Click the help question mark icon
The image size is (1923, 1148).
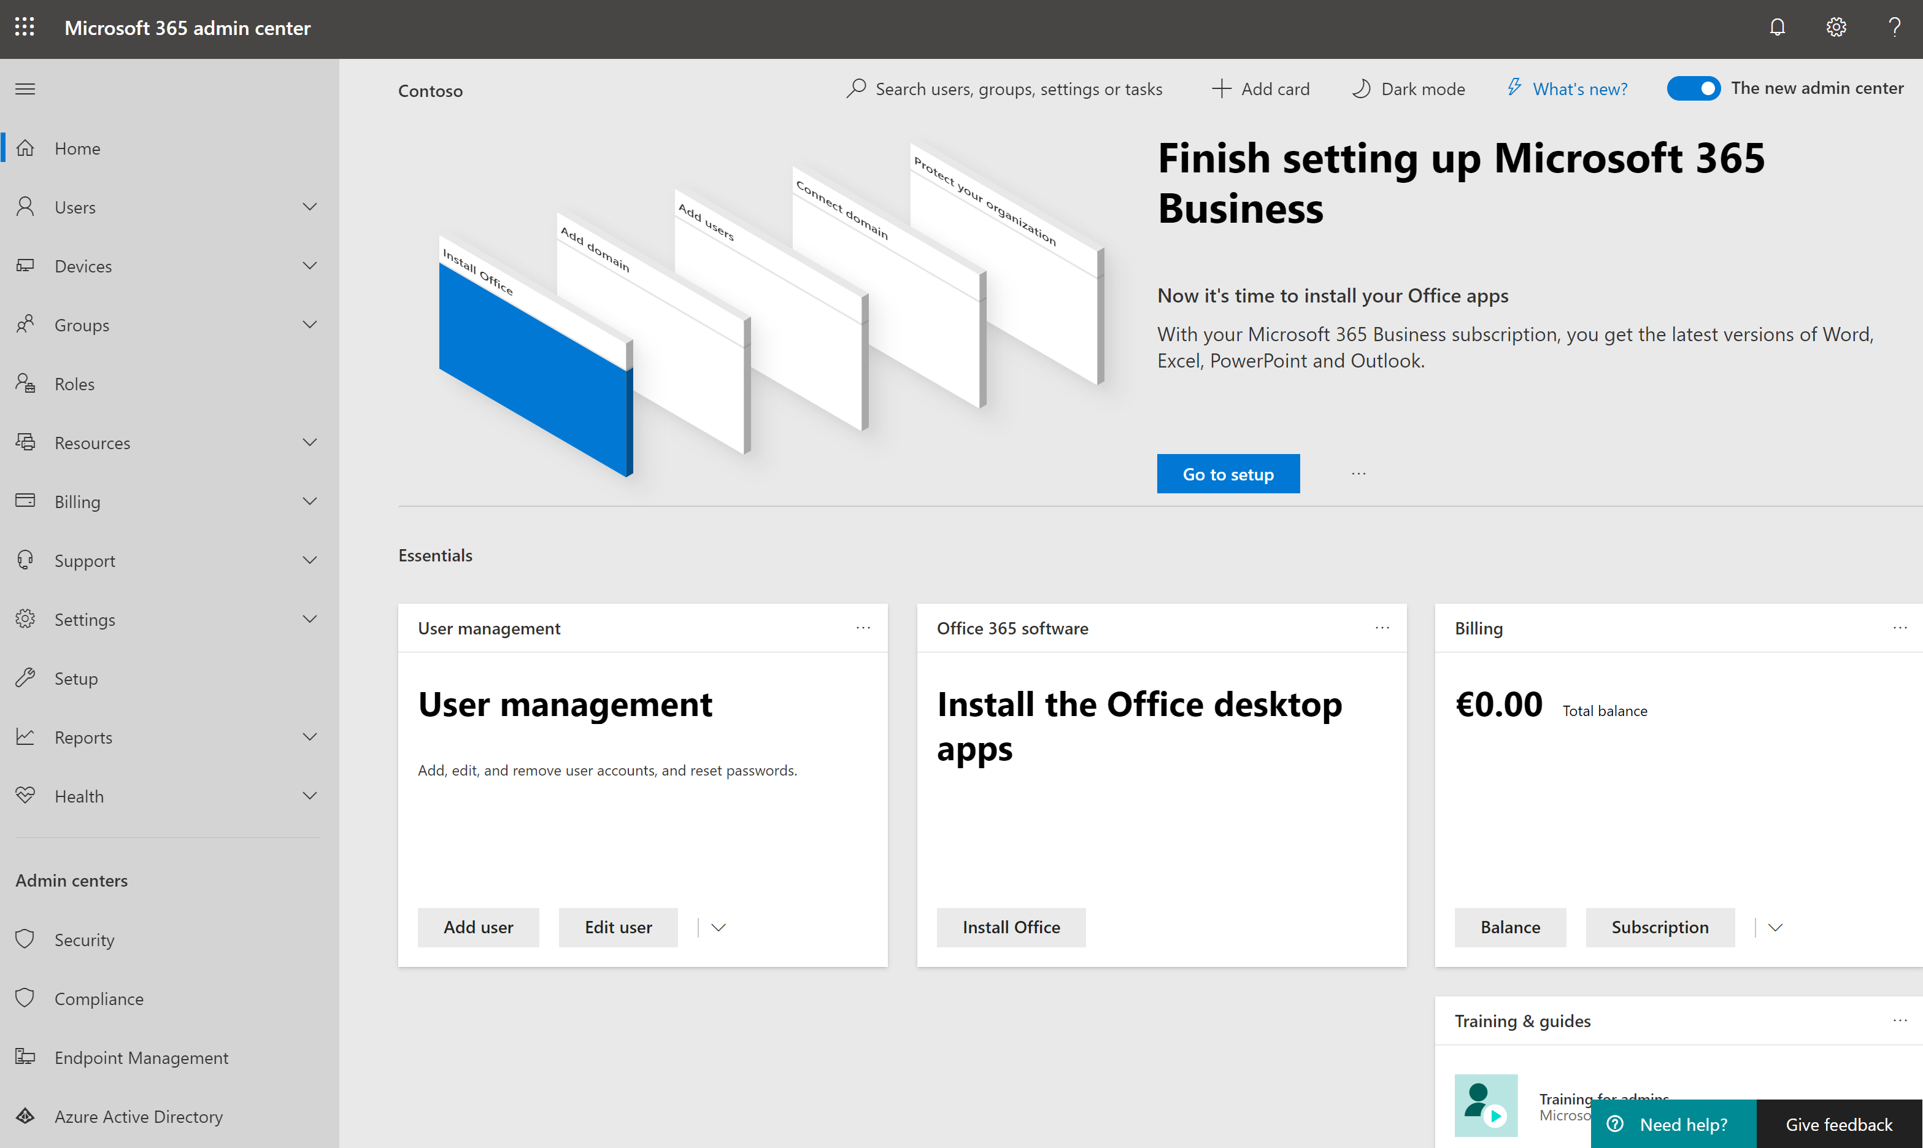pyautogui.click(x=1894, y=27)
